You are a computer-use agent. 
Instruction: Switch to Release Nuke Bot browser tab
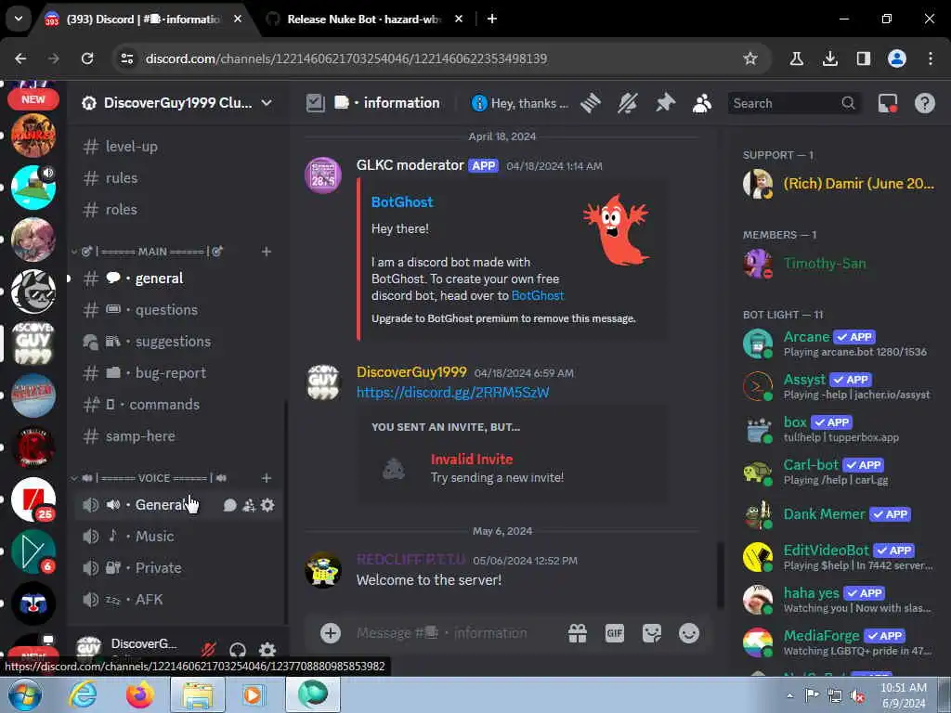(363, 19)
